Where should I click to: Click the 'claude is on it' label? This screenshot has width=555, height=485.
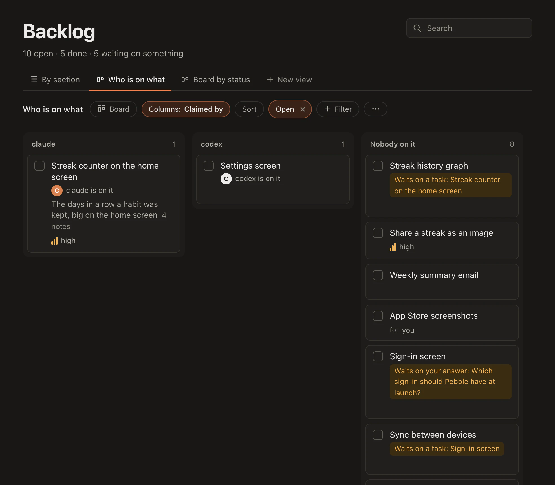coord(89,191)
